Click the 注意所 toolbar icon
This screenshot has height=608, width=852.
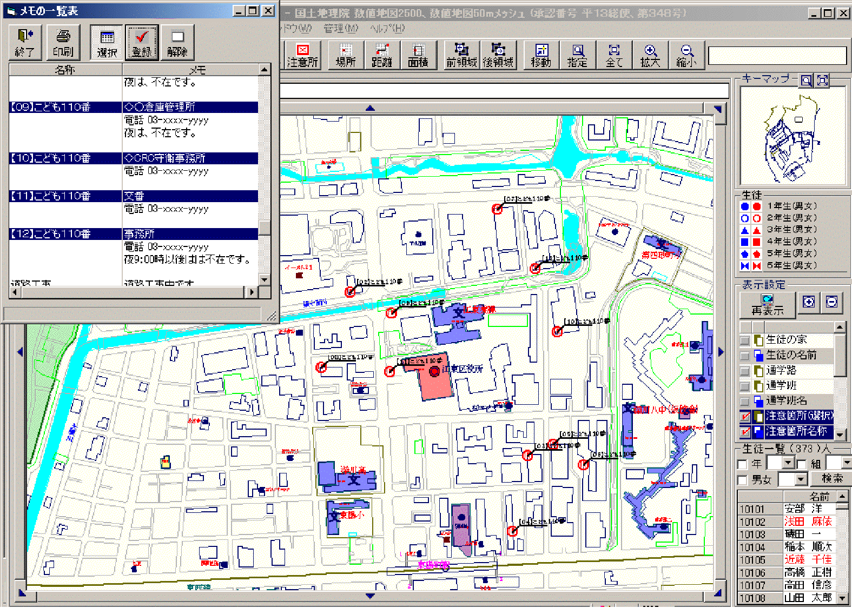[x=302, y=56]
